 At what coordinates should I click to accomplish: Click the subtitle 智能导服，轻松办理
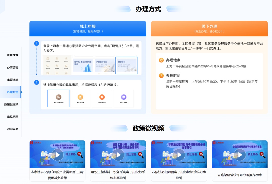(x=88, y=31)
